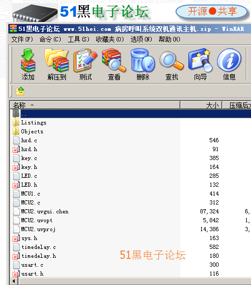The height and width of the screenshot is (285, 251).
Task: Open the 收藏夹(O) menu
Action: click(x=110, y=39)
